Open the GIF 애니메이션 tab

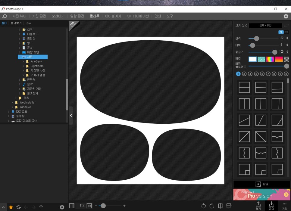[x=138, y=16]
